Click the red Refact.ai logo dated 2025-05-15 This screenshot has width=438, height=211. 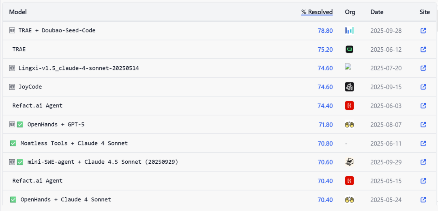click(x=350, y=181)
